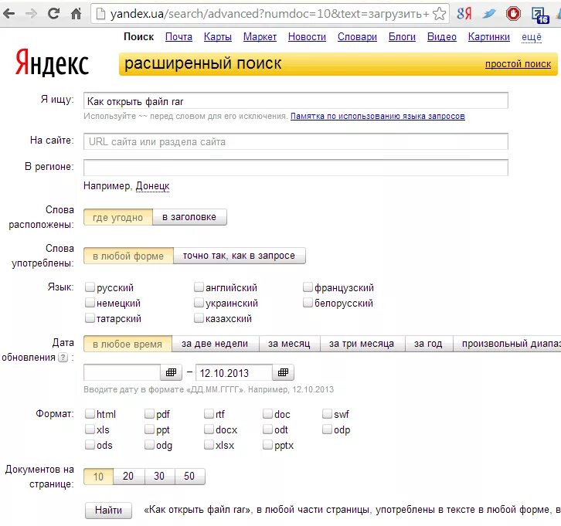Tick the xls format checkbox
Viewport: 561px width, 526px height.
click(90, 429)
